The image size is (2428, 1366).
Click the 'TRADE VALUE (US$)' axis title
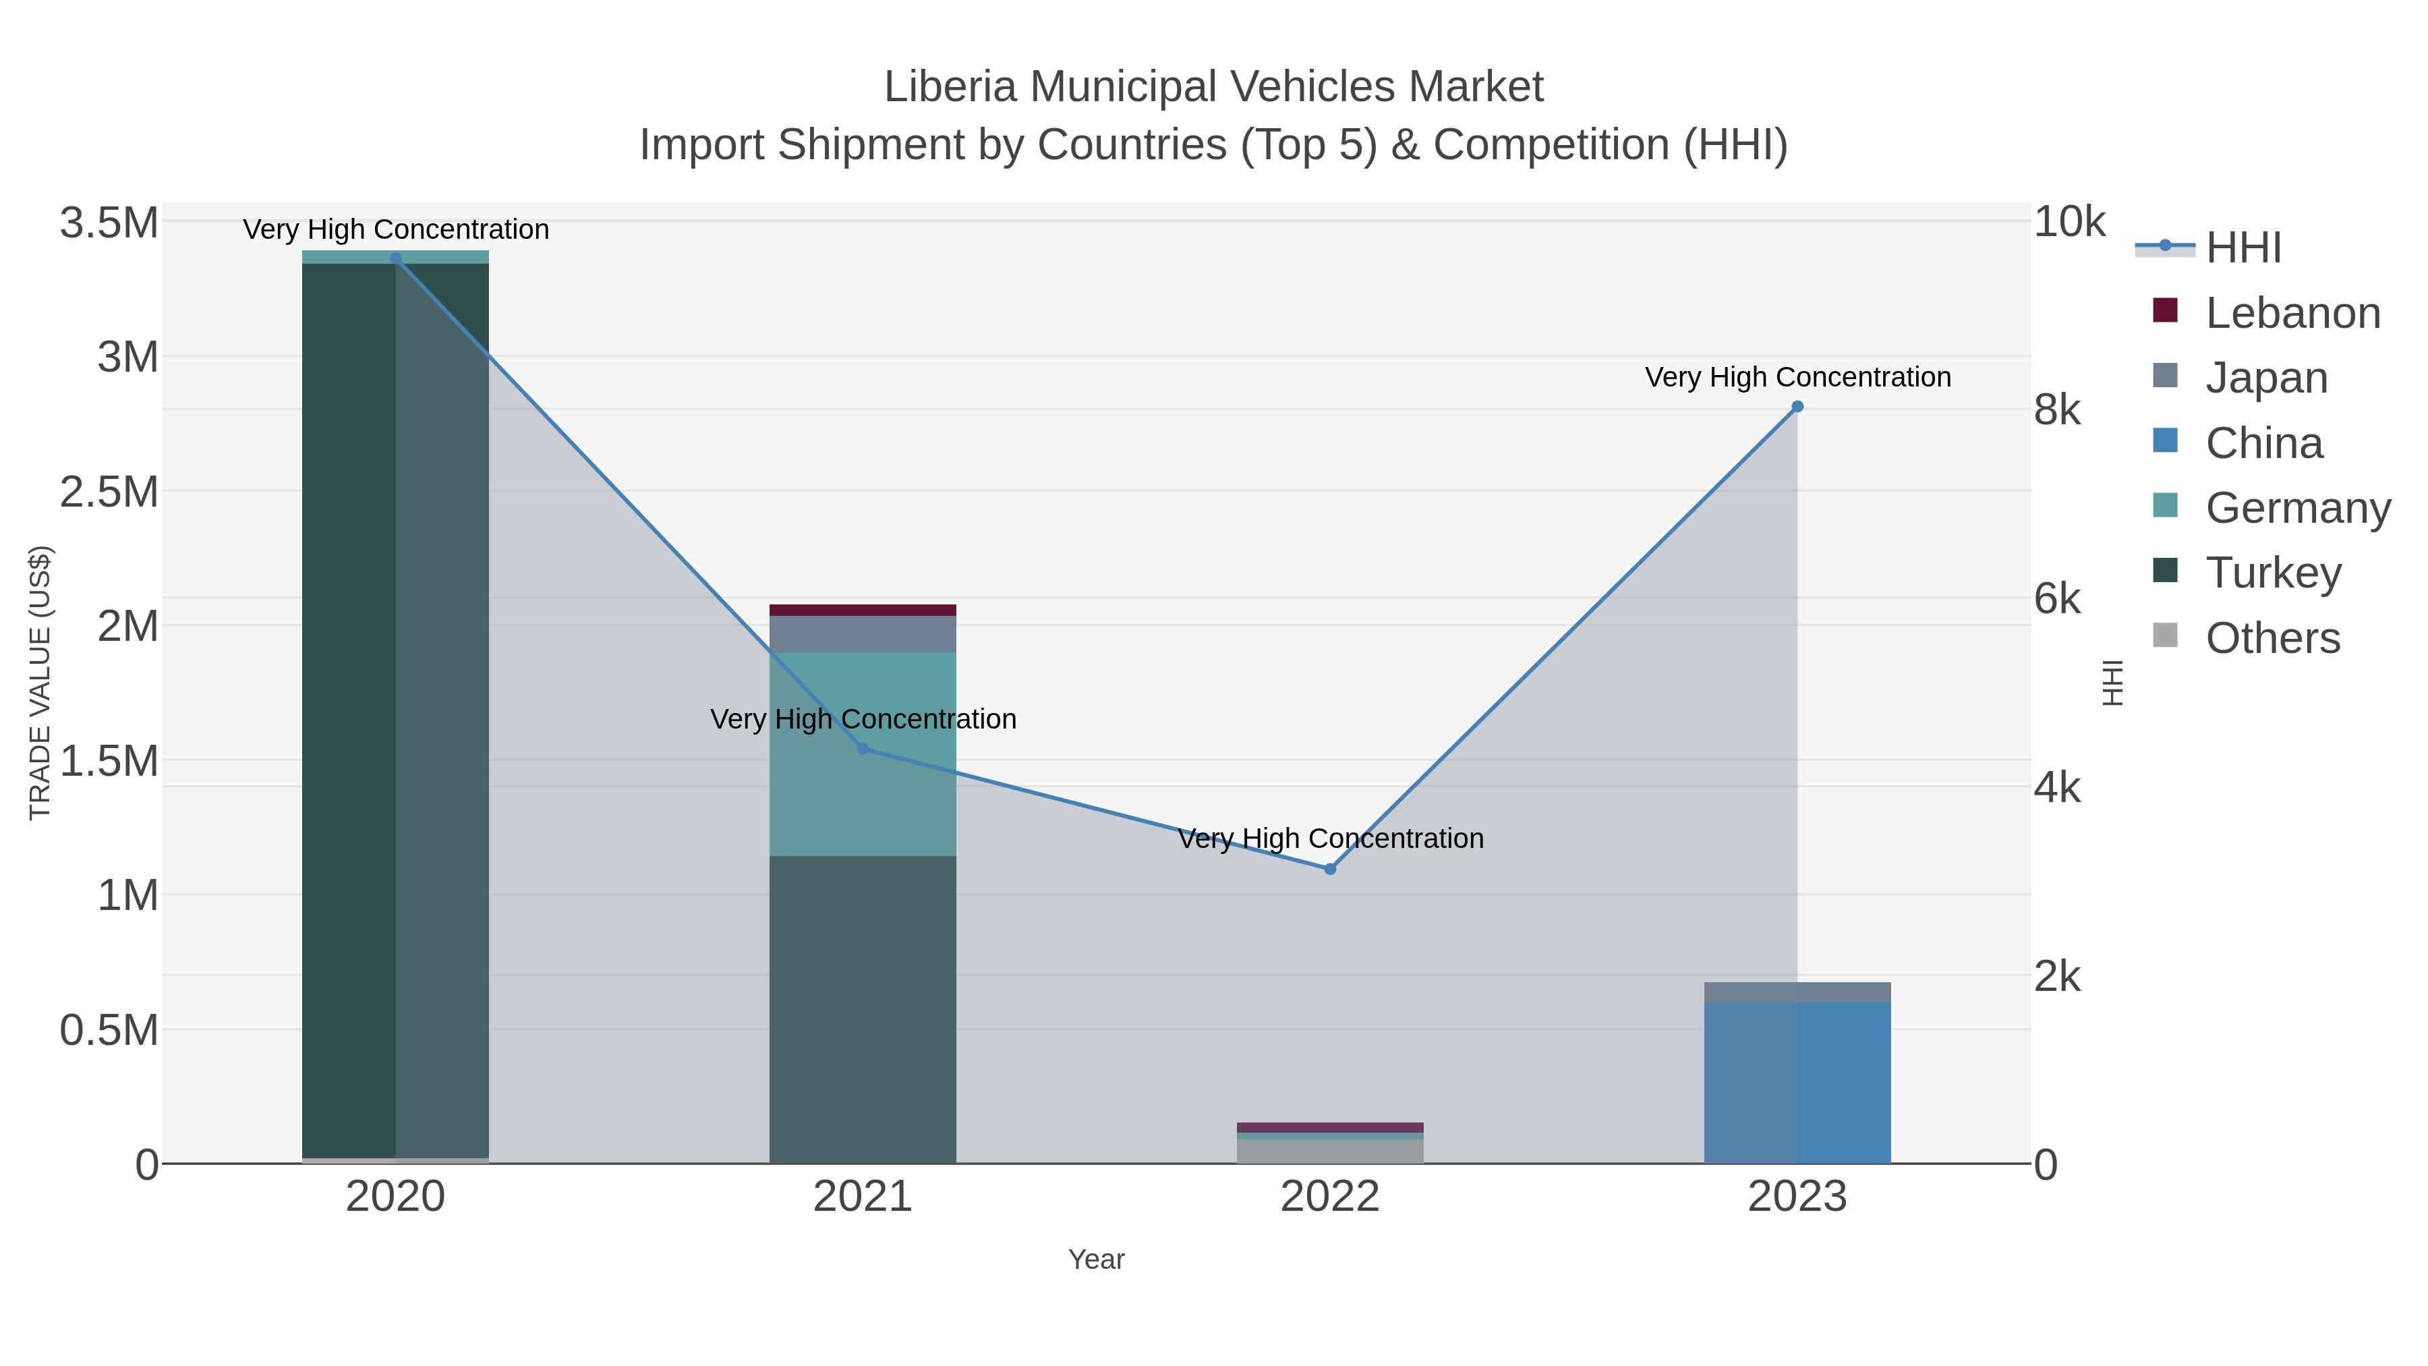pyautogui.click(x=40, y=683)
